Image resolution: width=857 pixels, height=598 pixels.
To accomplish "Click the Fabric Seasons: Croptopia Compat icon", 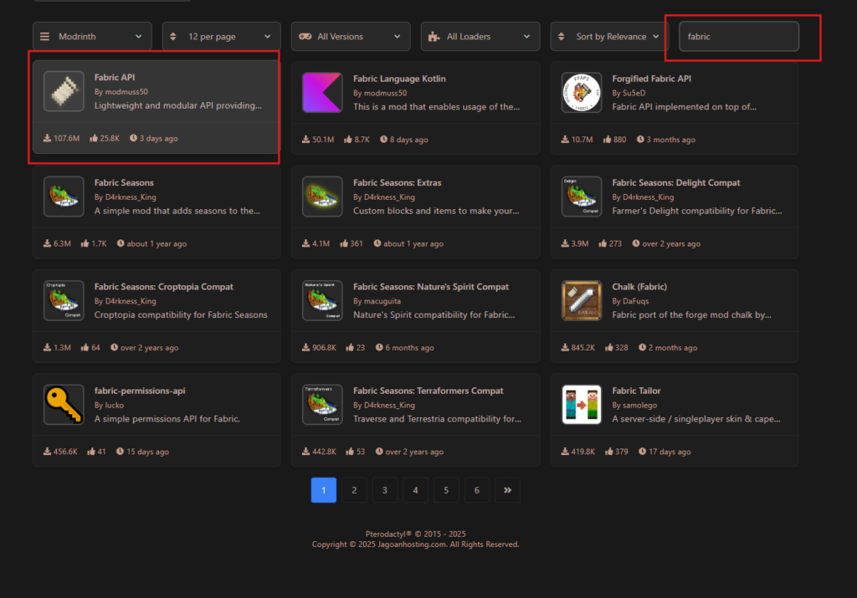I will point(64,299).
